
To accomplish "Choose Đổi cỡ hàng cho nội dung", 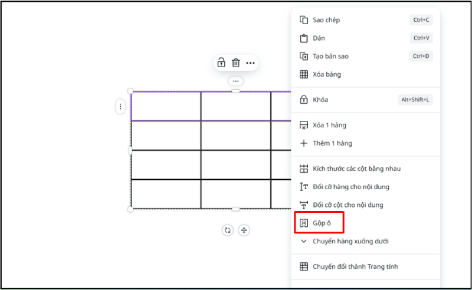I will pyautogui.click(x=350, y=187).
